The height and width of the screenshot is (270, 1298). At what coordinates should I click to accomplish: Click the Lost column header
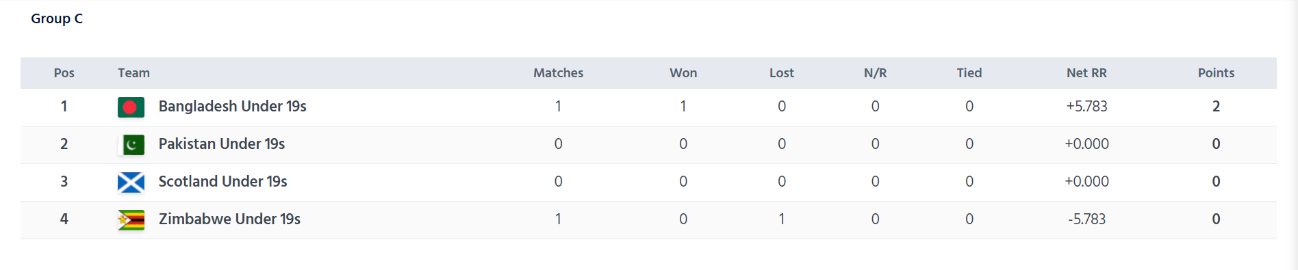click(782, 73)
